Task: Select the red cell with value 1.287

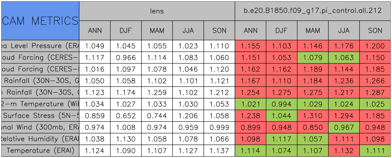Action: (x=375, y=92)
